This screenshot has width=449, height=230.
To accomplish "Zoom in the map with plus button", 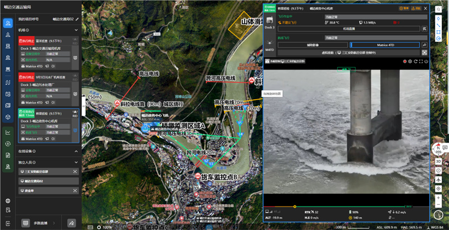I will click(438, 198).
